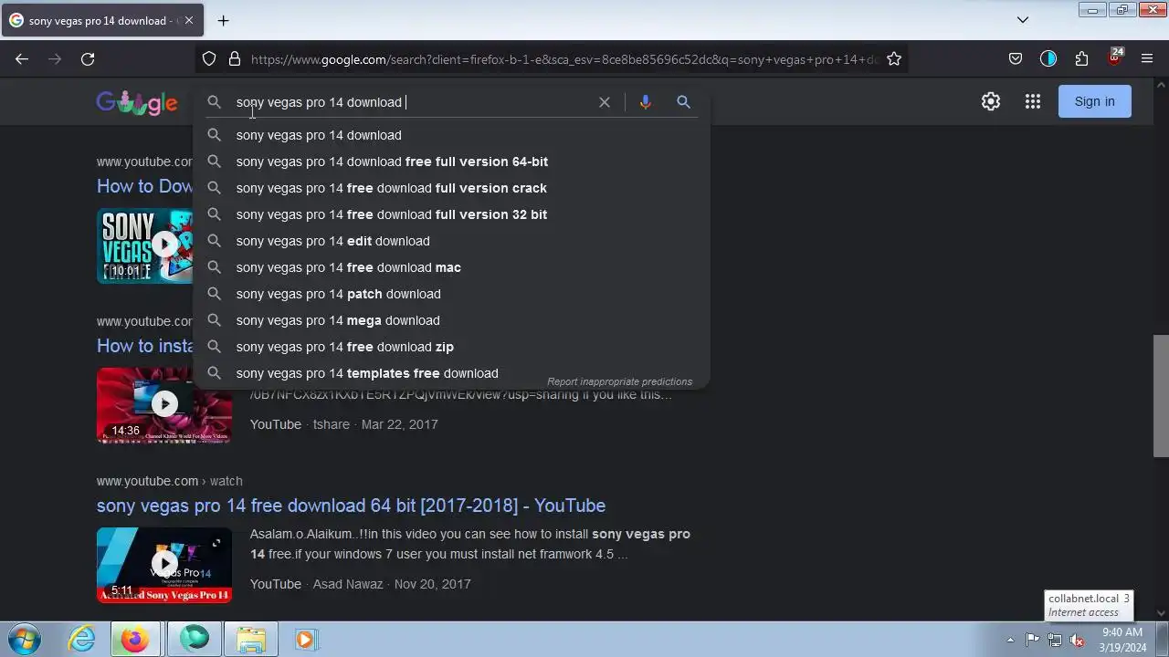
Task: Choose suggestion 'sony vegas pro 14 download'
Action: [451, 135]
